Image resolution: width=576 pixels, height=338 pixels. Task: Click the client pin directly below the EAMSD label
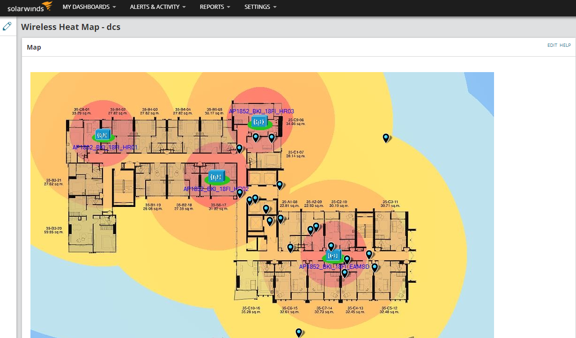pyautogui.click(x=345, y=273)
